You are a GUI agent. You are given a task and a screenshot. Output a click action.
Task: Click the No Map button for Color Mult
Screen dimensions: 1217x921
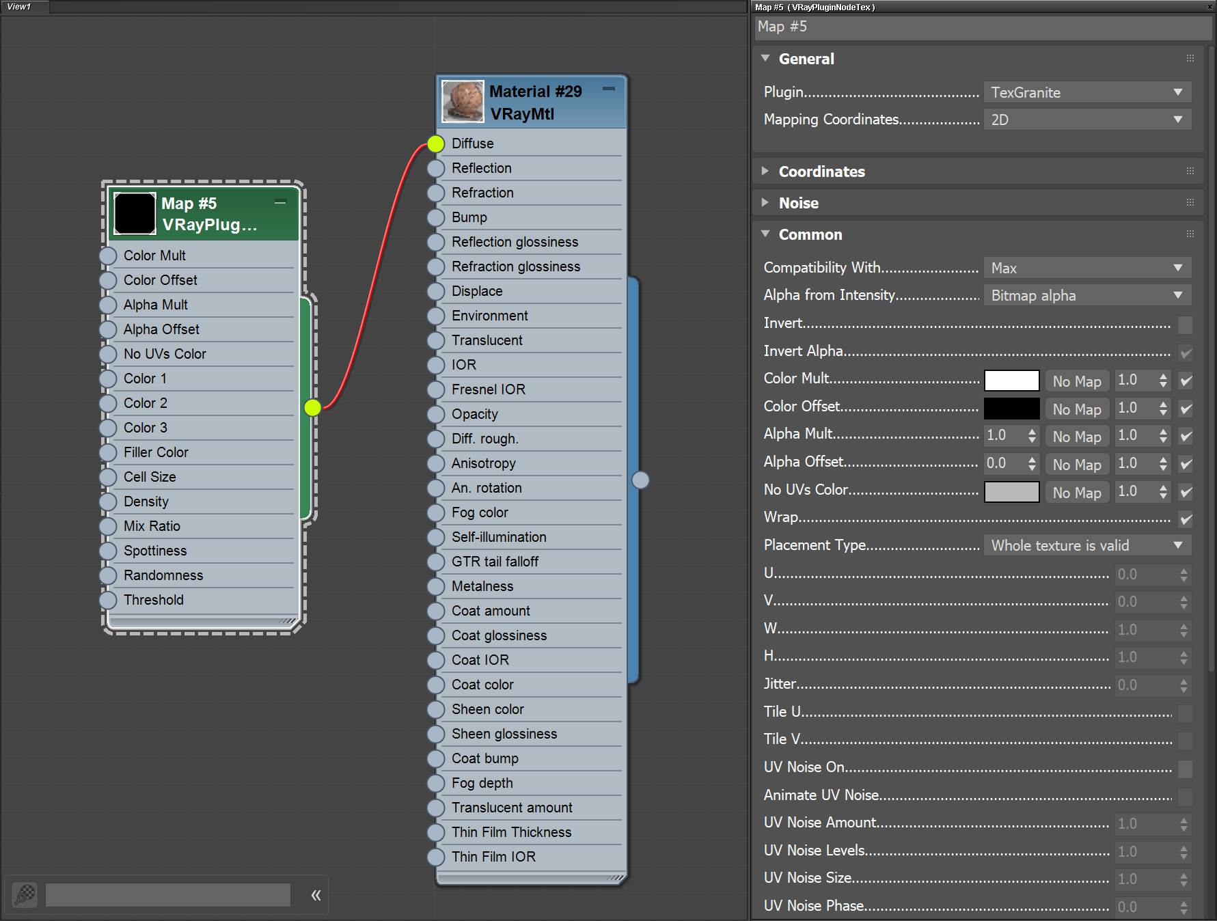pyautogui.click(x=1077, y=381)
